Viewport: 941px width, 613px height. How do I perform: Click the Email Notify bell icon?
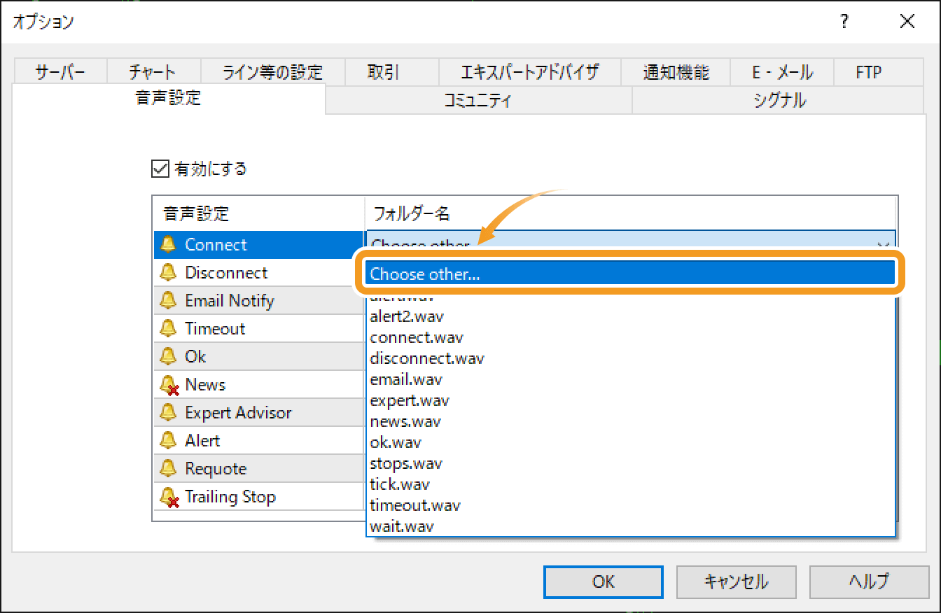(x=169, y=300)
